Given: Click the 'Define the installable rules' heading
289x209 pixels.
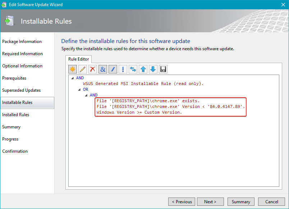Looking at the screenshot, I should (125, 41).
